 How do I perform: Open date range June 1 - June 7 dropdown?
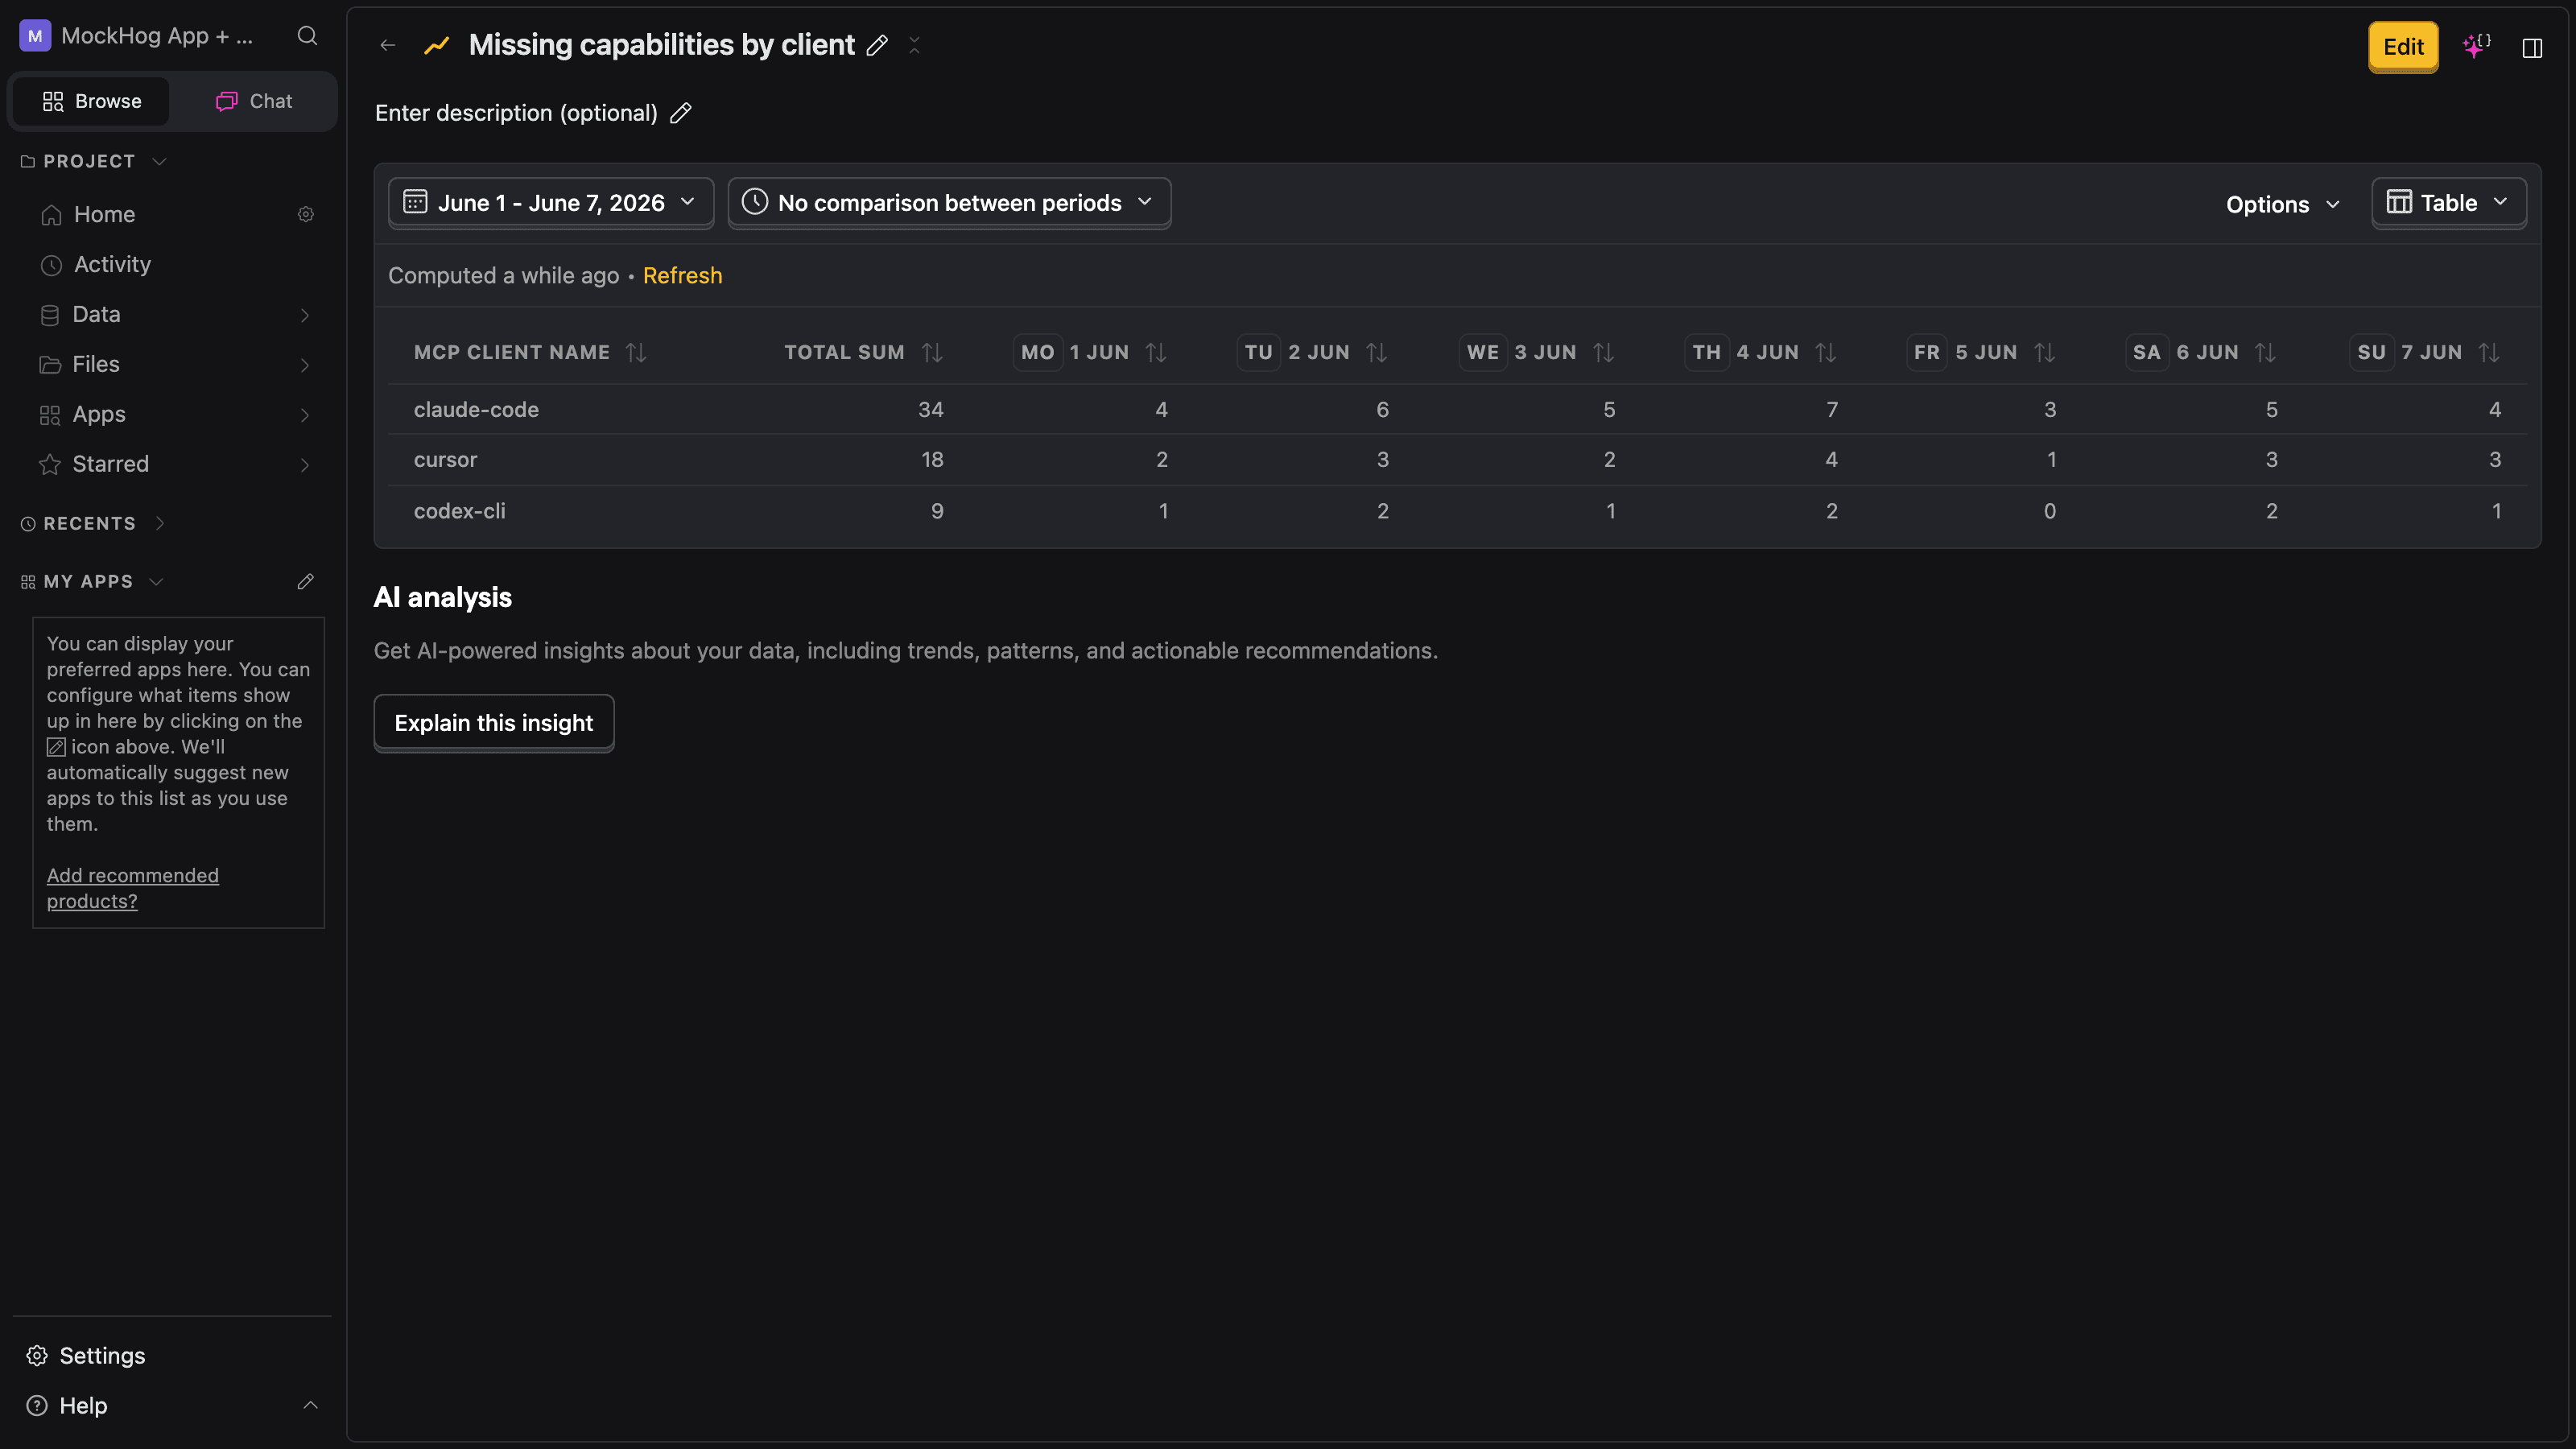[x=551, y=203]
